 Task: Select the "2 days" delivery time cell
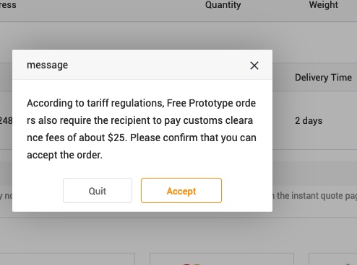(309, 121)
